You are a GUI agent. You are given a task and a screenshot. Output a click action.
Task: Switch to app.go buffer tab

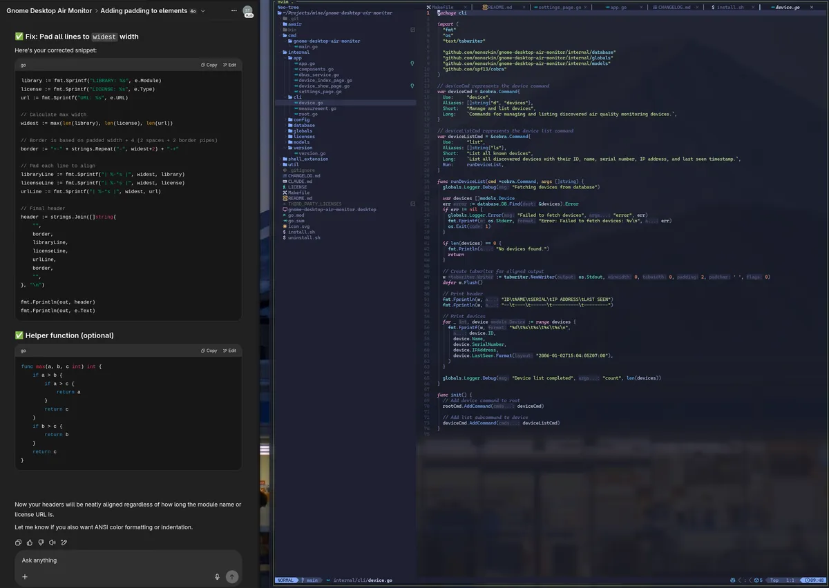coord(616,7)
